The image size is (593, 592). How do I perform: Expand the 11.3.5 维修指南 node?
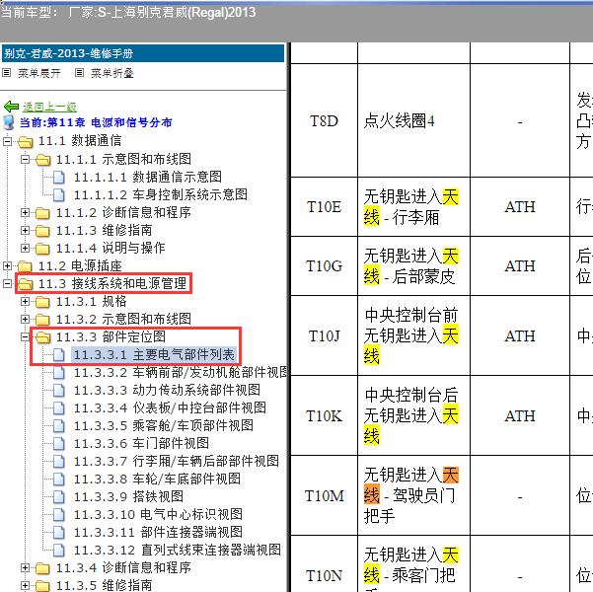[x=25, y=585]
